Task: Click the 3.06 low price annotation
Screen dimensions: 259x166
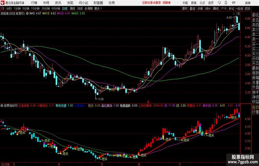Action: pyautogui.click(x=101, y=99)
